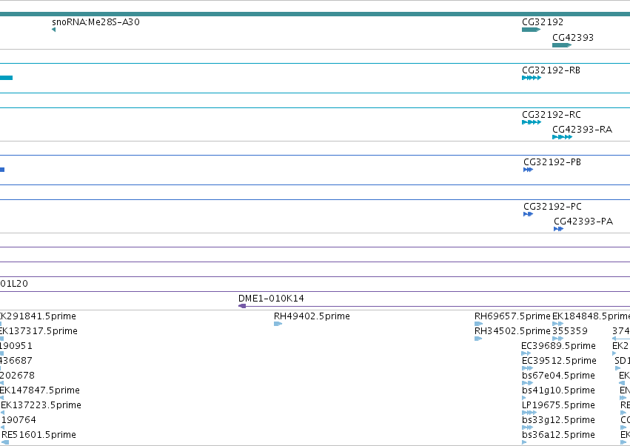Screen dimensions: 630x446
Task: Select the CG32192-RB transcript glyph
Action: 532,78
